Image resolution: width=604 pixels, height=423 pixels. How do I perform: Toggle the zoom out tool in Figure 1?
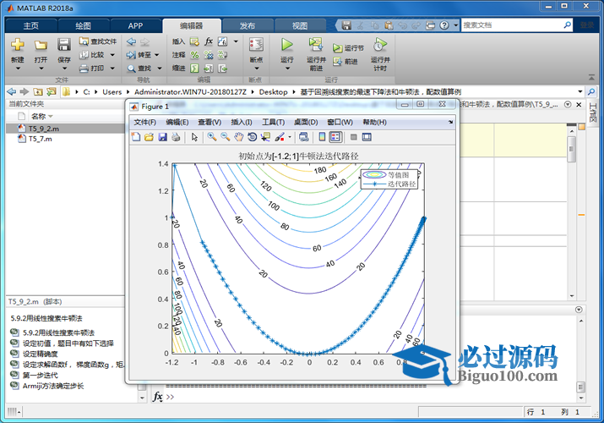(x=225, y=137)
